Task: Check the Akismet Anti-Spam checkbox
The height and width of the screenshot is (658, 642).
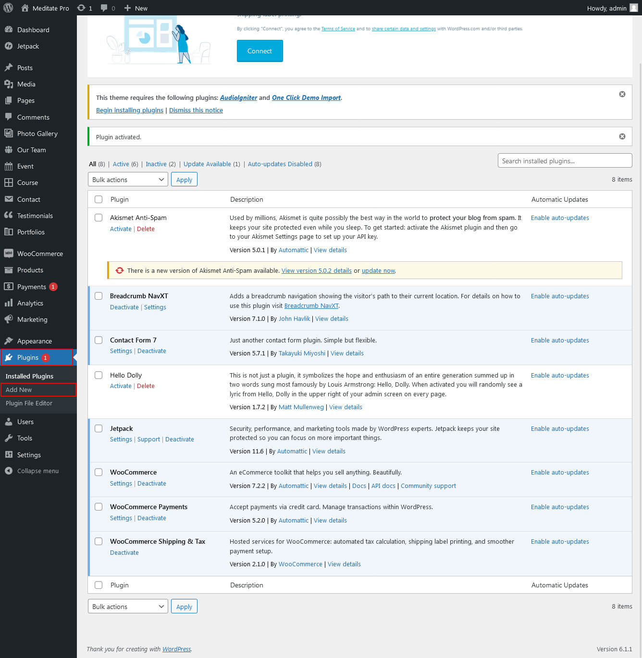Action: (99, 218)
